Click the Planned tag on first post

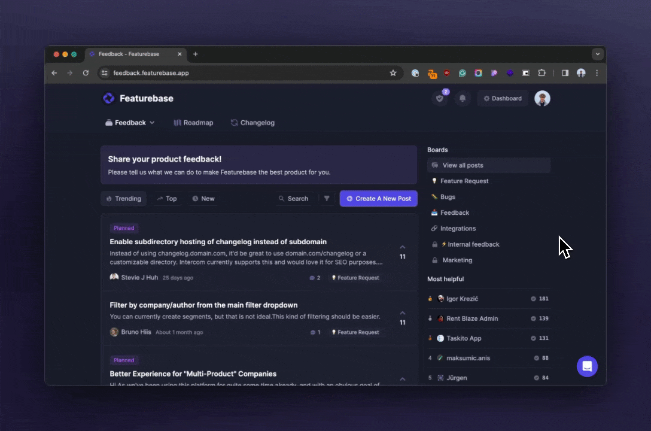click(x=124, y=228)
